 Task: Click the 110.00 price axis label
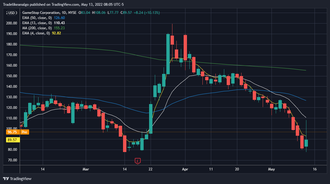(12, 118)
